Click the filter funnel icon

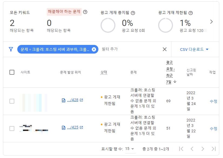pos(10,49)
